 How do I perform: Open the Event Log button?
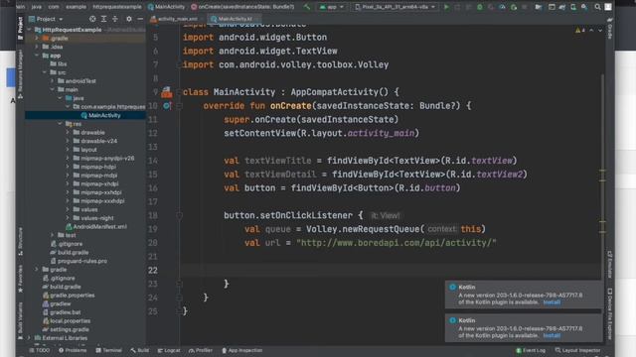pos(531,350)
